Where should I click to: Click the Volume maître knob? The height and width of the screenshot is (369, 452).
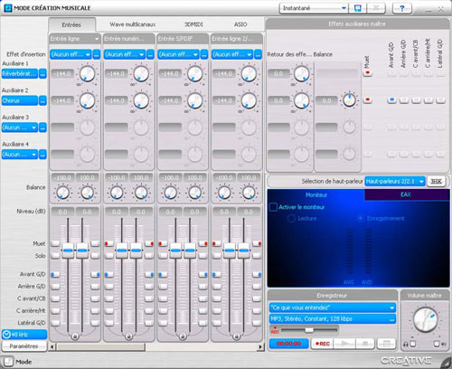click(x=425, y=320)
